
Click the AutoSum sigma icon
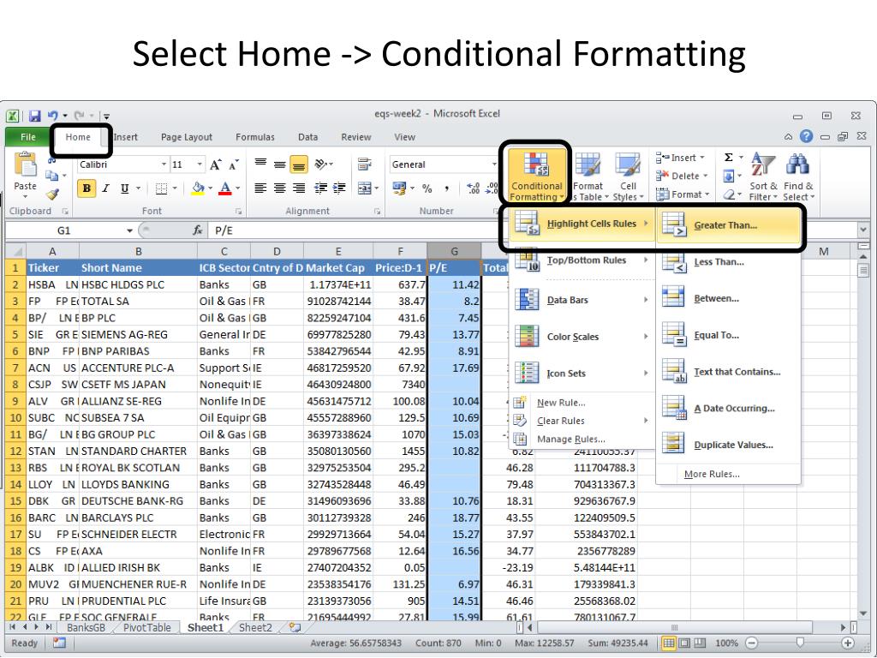click(728, 158)
